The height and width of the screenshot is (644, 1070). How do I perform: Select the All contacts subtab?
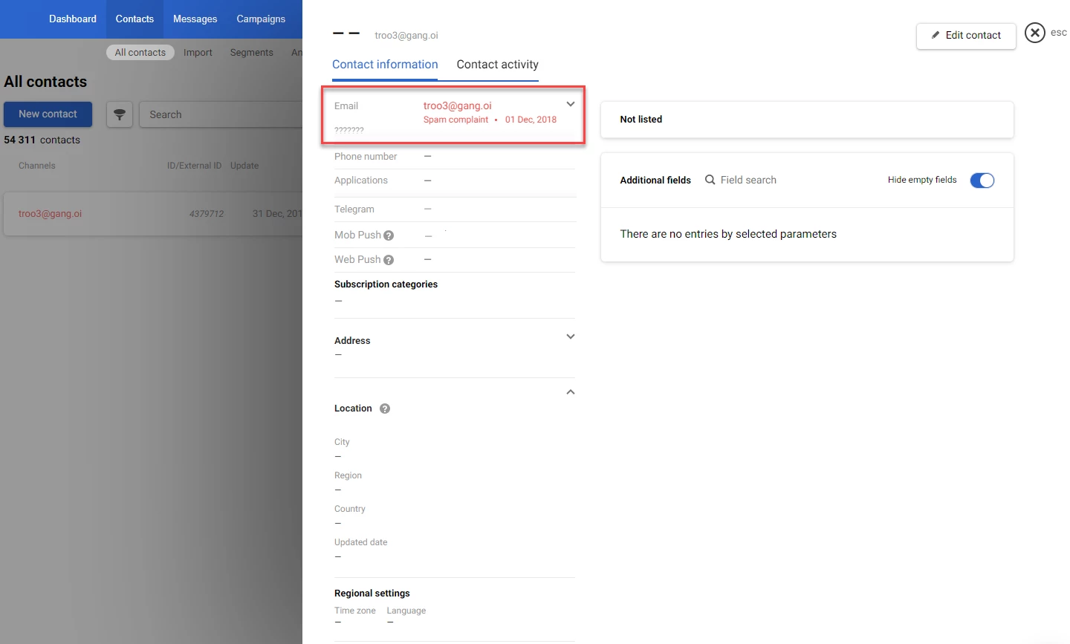(140, 53)
